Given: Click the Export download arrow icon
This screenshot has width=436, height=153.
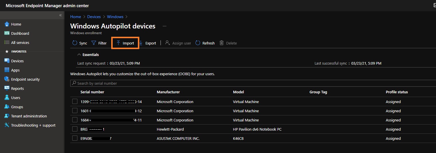Looking at the screenshot, I should pyautogui.click(x=141, y=43).
